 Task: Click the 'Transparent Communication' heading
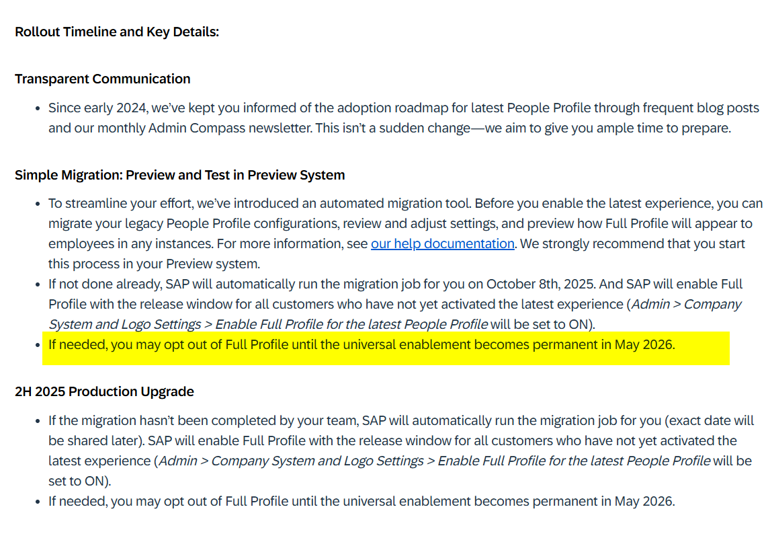click(x=103, y=79)
